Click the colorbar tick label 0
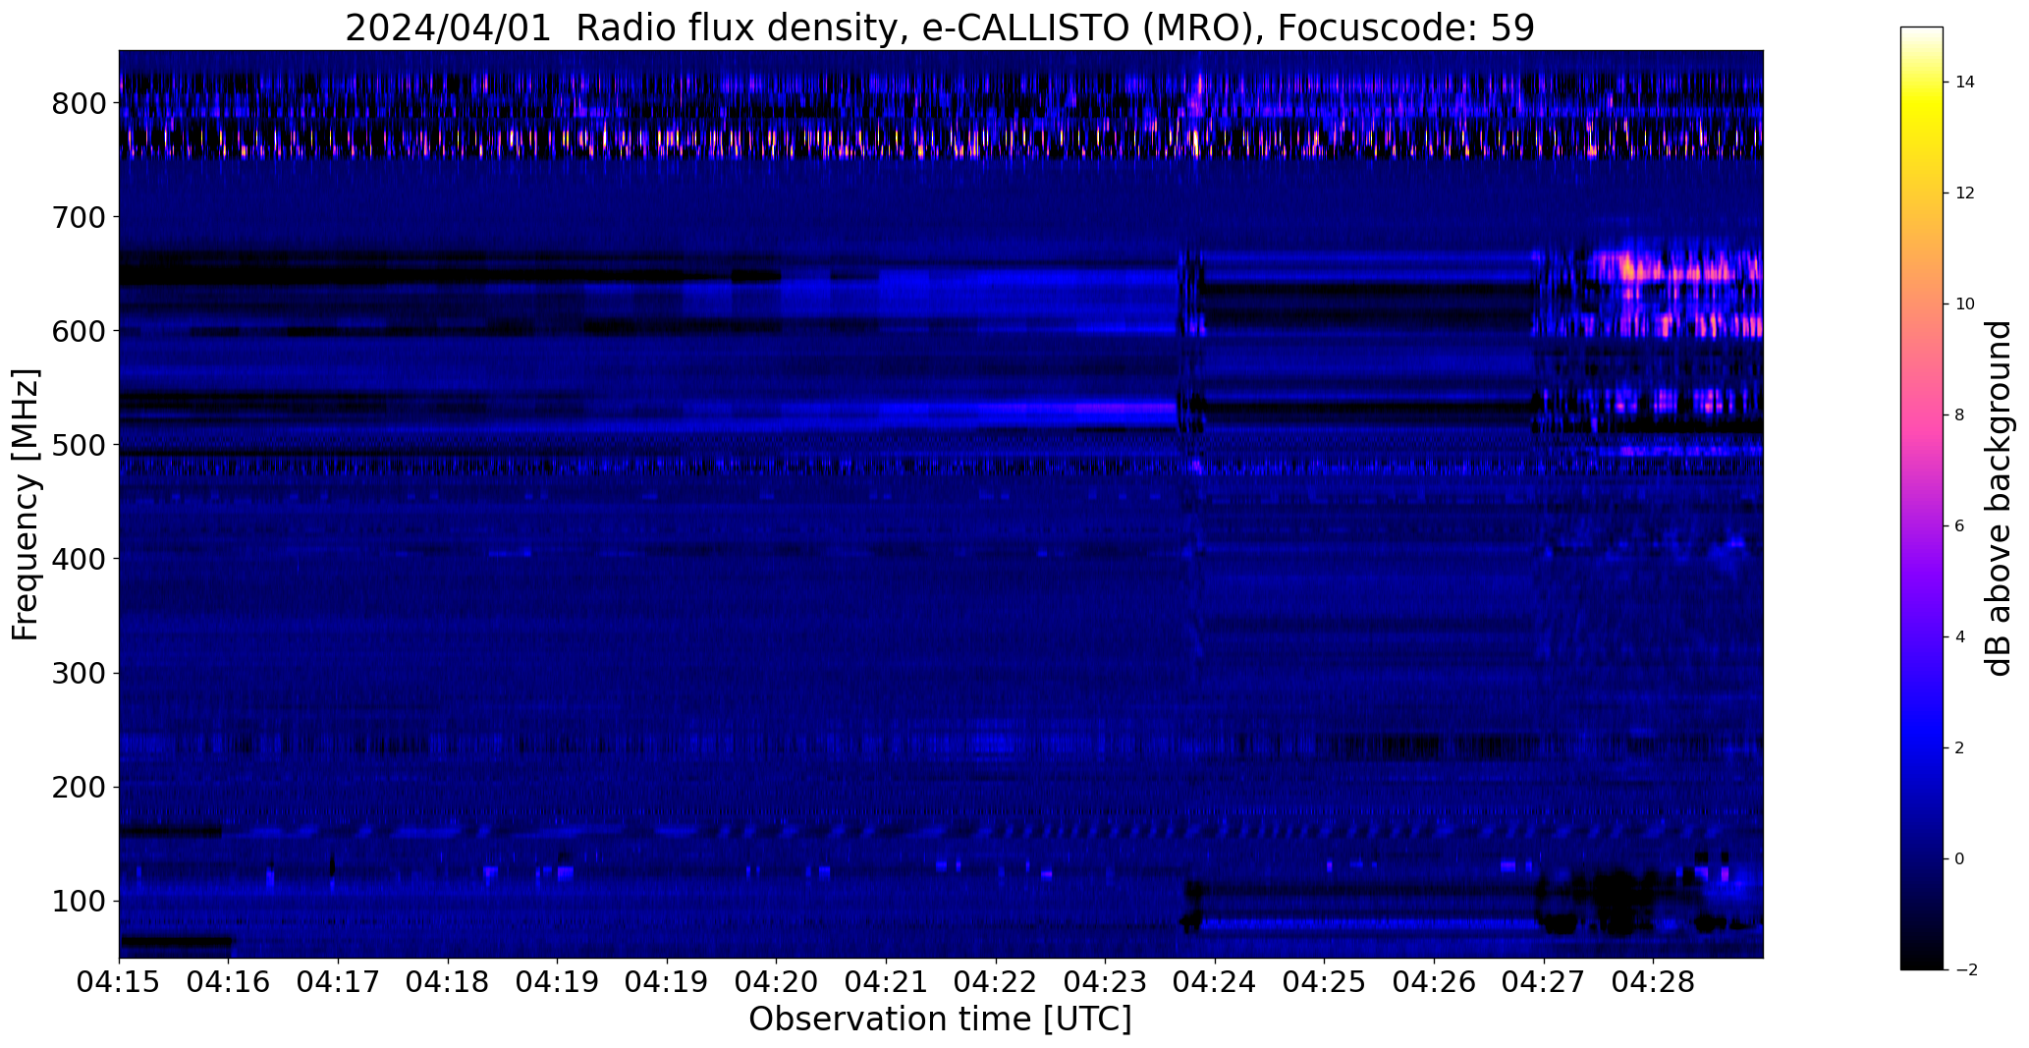Viewport: 2029px width, 1048px height. (1959, 859)
